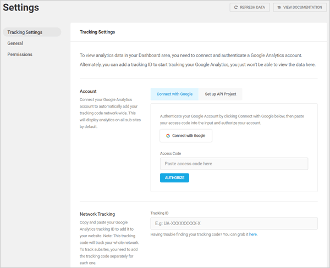Click the Connect with Google button text
The height and width of the screenshot is (268, 330).
tap(189, 136)
